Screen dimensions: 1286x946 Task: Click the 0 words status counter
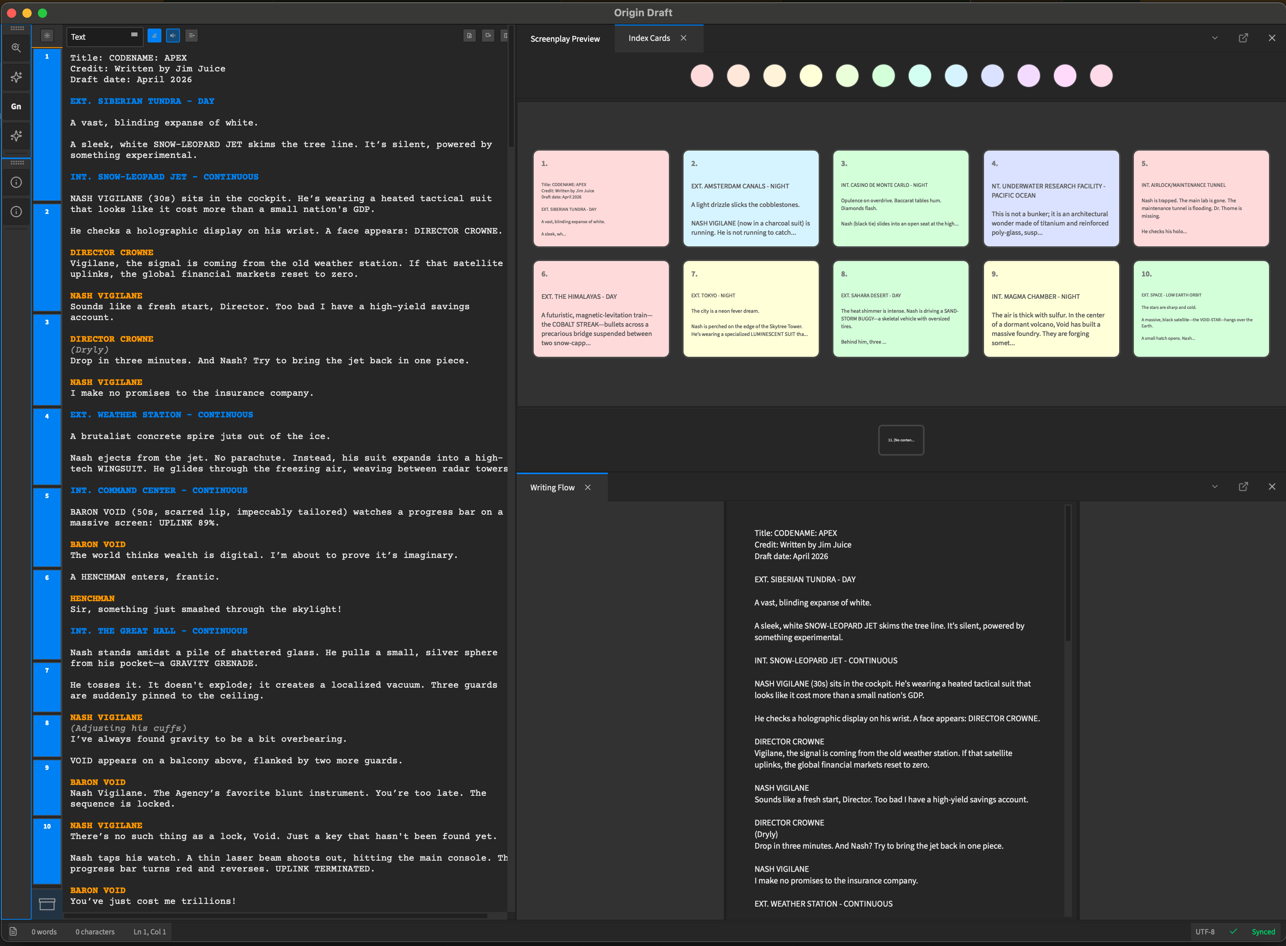[44, 932]
